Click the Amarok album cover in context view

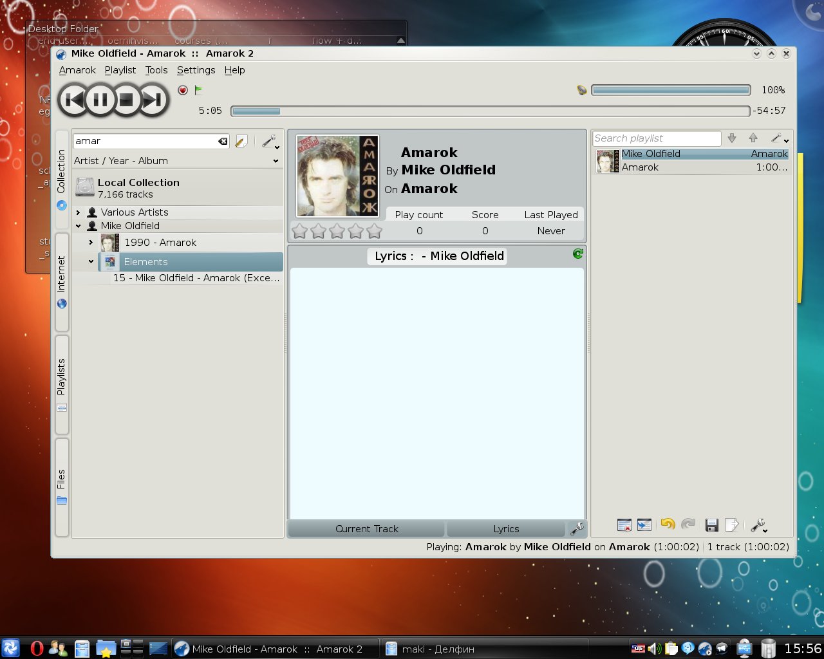[337, 176]
